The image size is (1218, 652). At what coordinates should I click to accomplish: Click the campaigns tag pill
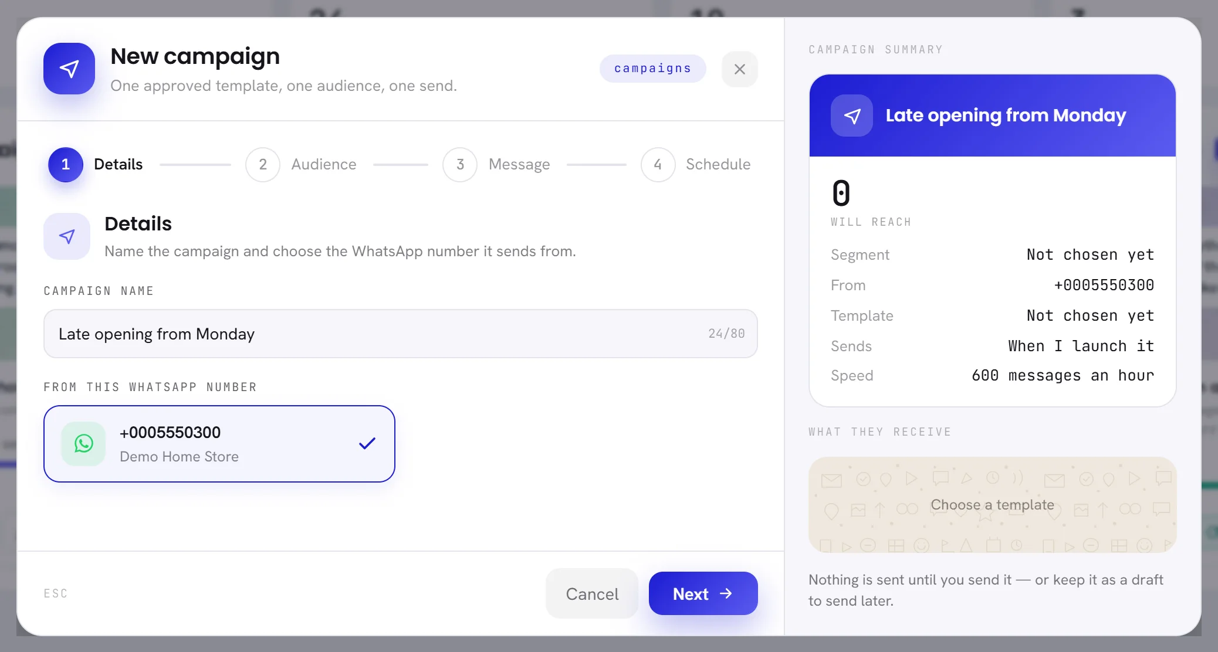(652, 69)
